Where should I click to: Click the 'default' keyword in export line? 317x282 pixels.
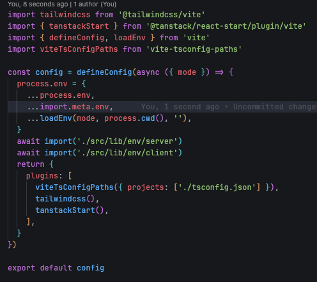point(56,268)
